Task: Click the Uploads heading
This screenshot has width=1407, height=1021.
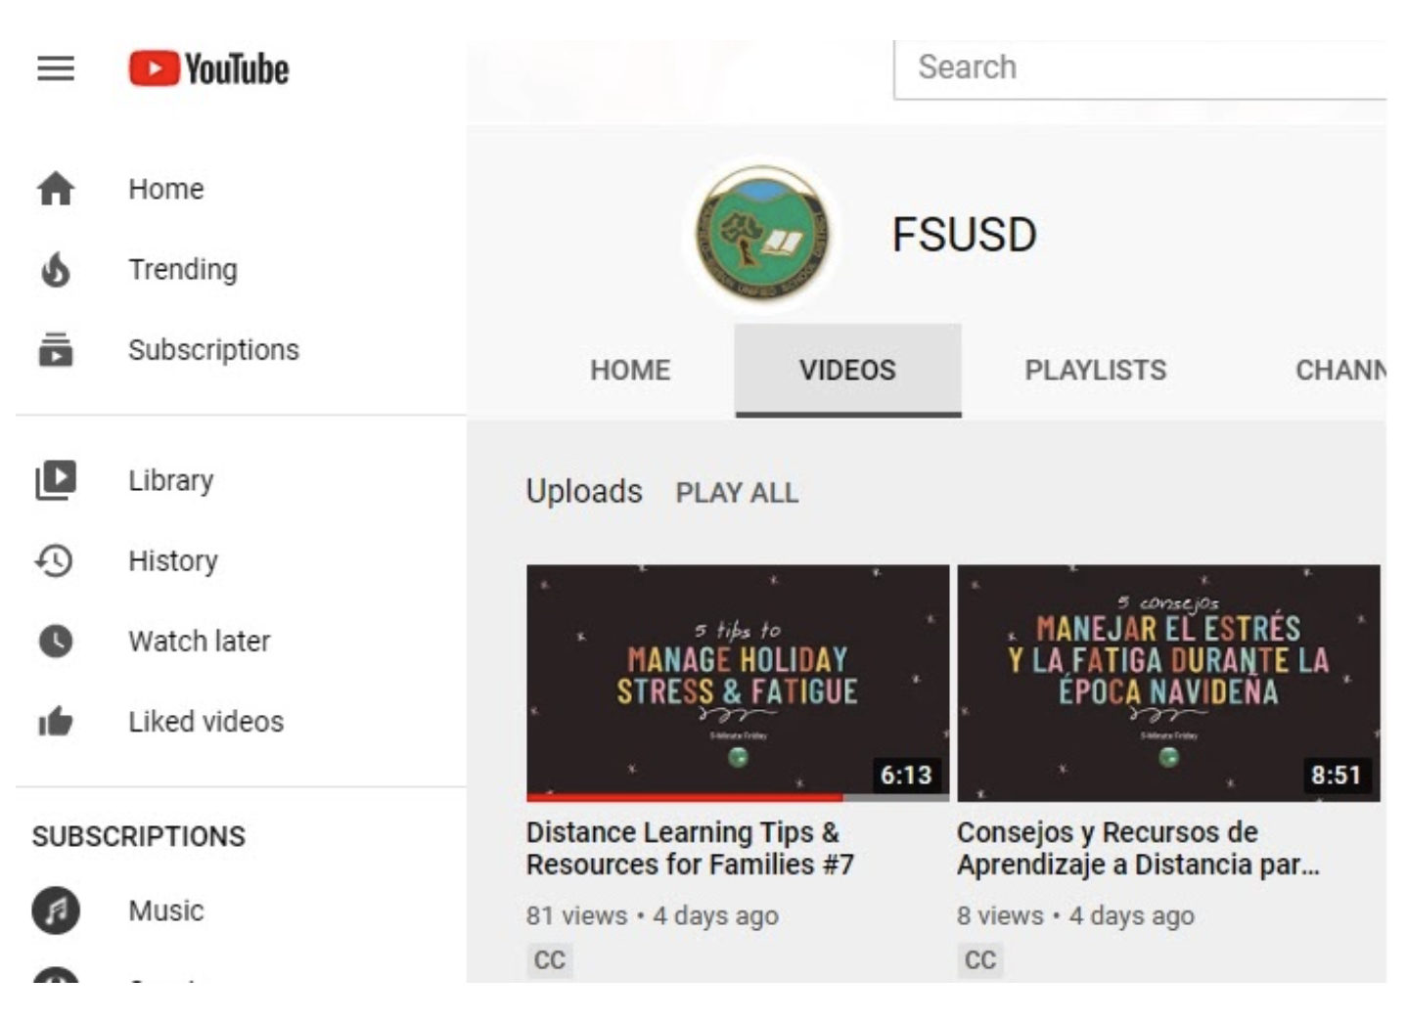Action: point(584,491)
